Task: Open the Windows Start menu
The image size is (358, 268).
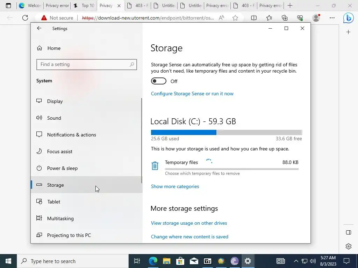Action: tap(8, 261)
